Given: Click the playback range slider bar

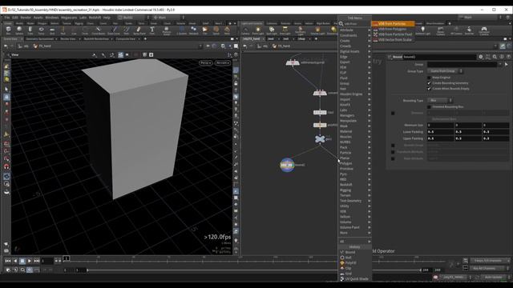Looking at the screenshot, I should 253,270.
